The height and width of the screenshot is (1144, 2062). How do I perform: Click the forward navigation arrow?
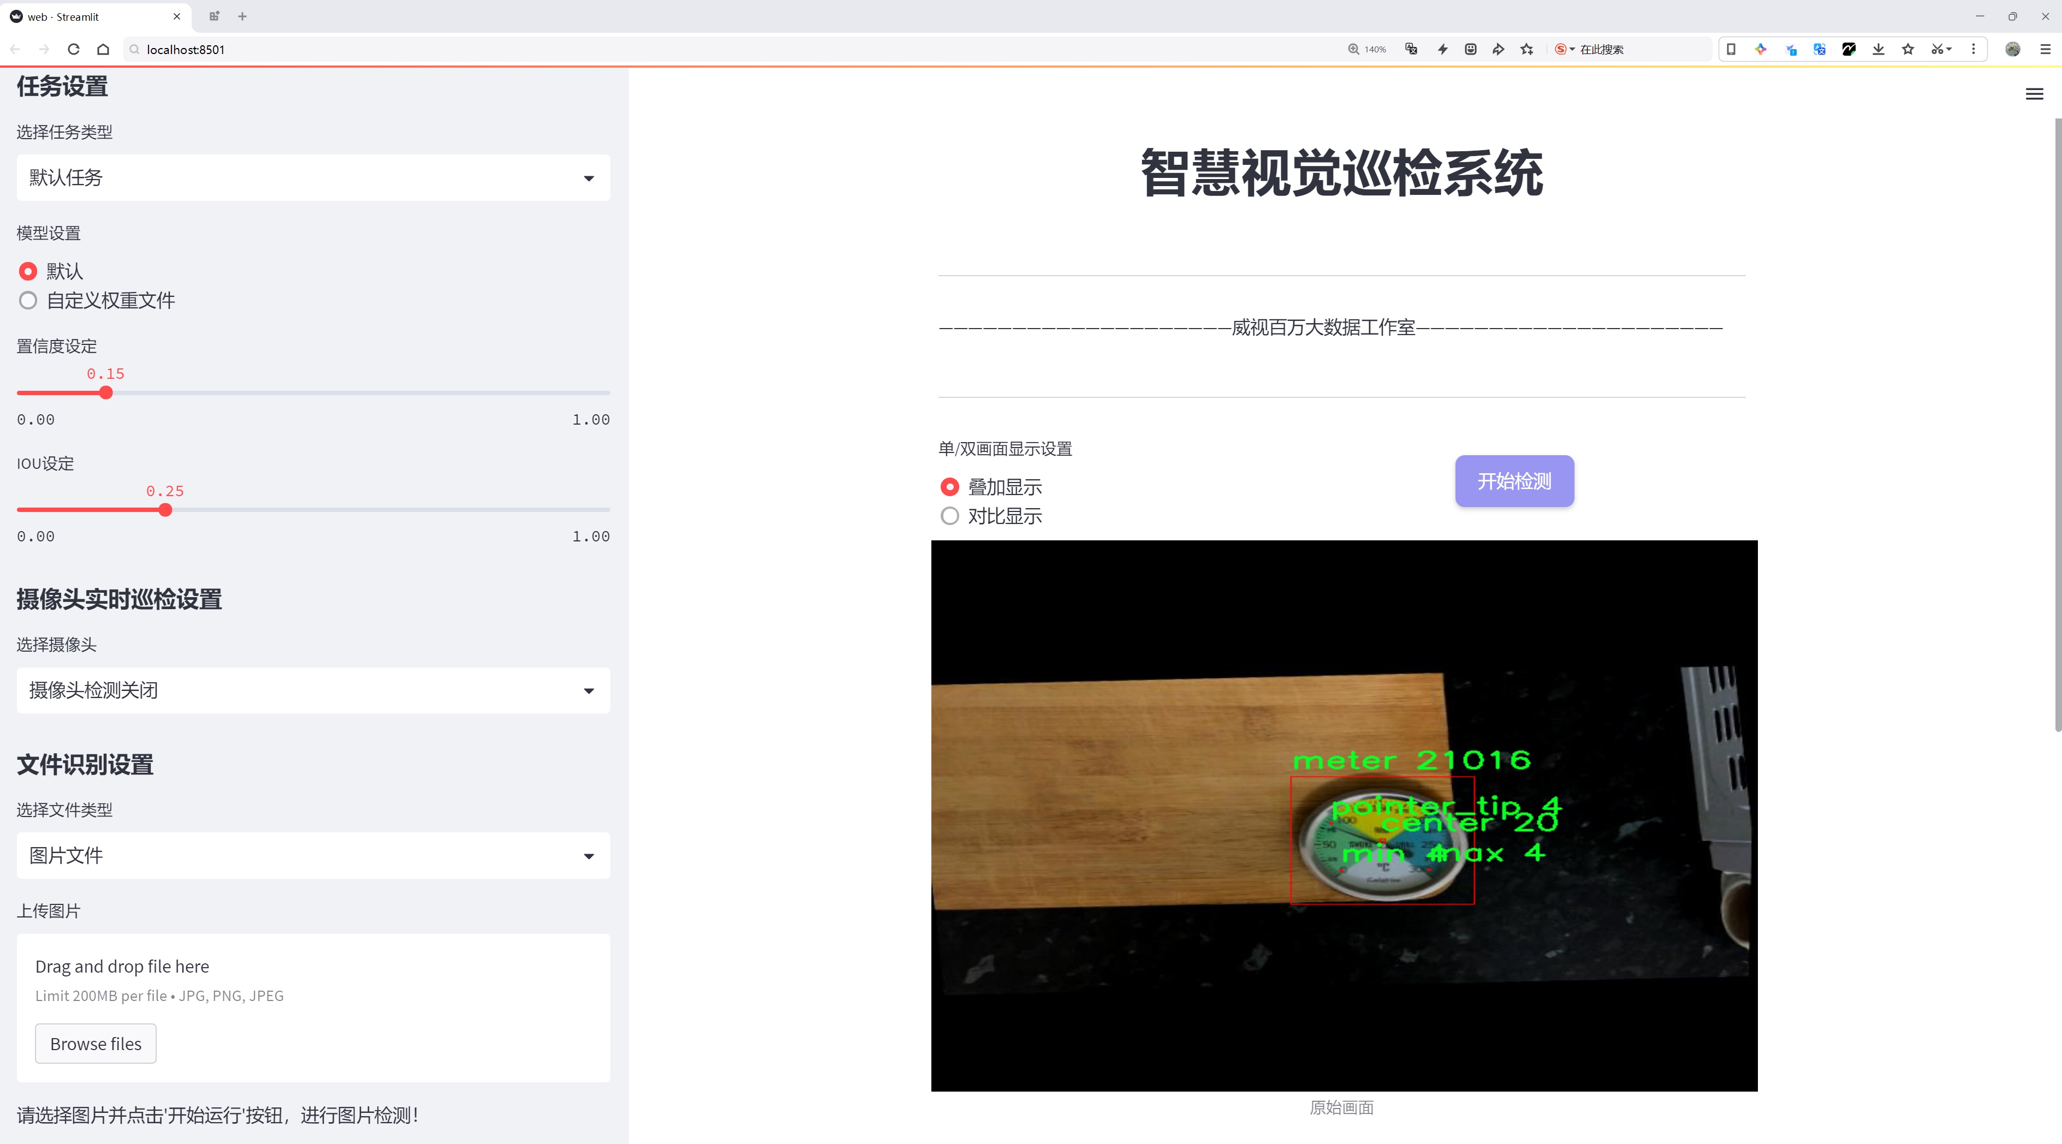(x=45, y=50)
